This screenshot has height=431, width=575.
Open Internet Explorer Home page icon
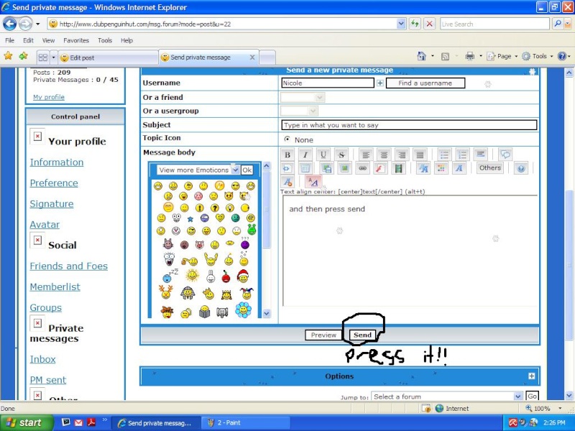point(422,56)
